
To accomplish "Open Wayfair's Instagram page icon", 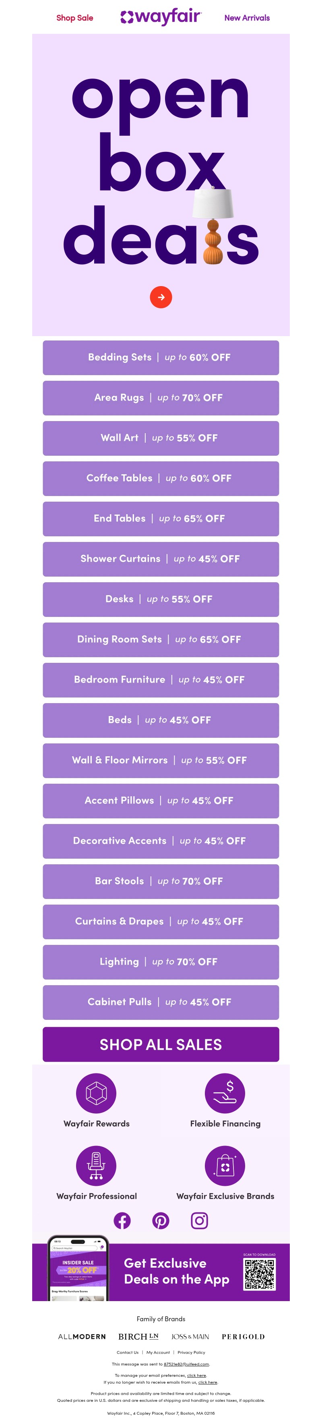I will tap(200, 1221).
